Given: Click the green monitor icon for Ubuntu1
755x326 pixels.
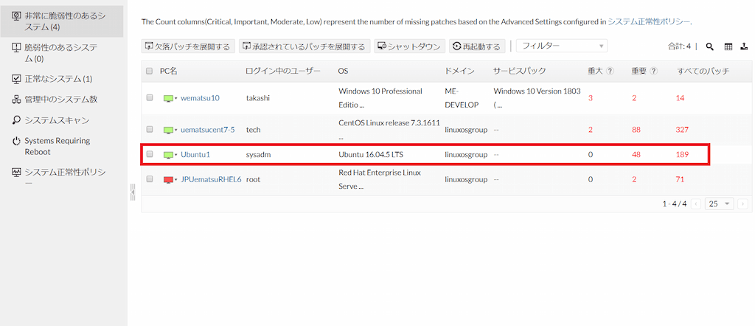Looking at the screenshot, I should 168,155.
